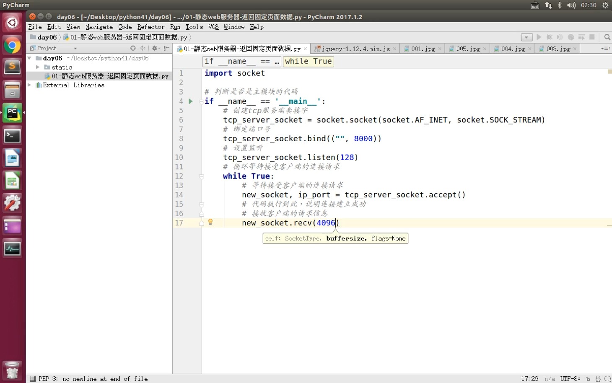Screen dimensions: 612x383
Task: Click the Profile toolbar icon
Action: pos(571,37)
